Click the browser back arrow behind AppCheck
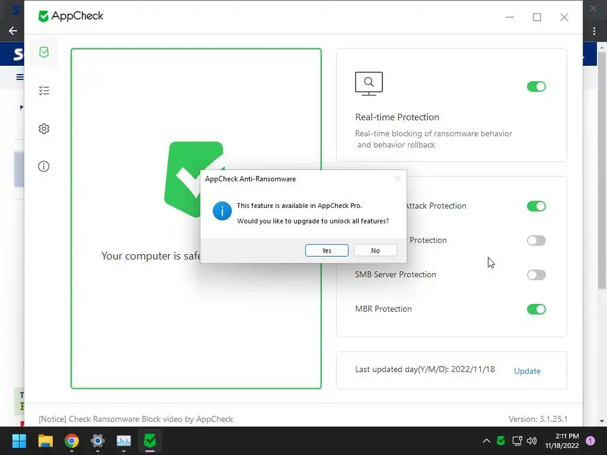The width and height of the screenshot is (607, 455). click(13, 31)
